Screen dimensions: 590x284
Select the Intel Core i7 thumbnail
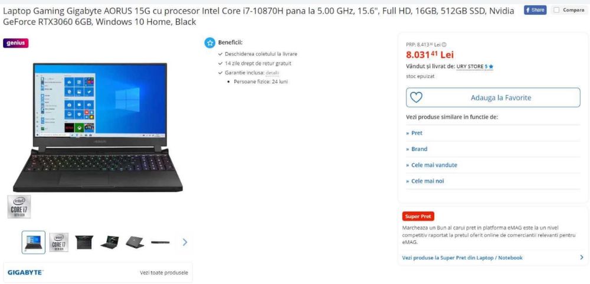[58, 242]
